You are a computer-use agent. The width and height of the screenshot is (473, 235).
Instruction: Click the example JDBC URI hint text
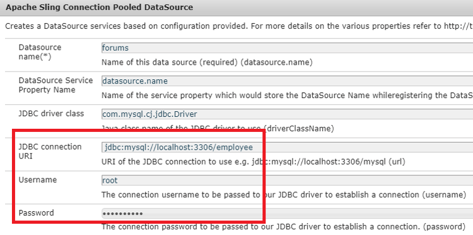coord(254,161)
